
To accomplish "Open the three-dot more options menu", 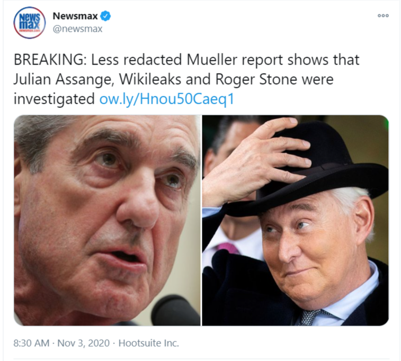I will click(x=383, y=15).
